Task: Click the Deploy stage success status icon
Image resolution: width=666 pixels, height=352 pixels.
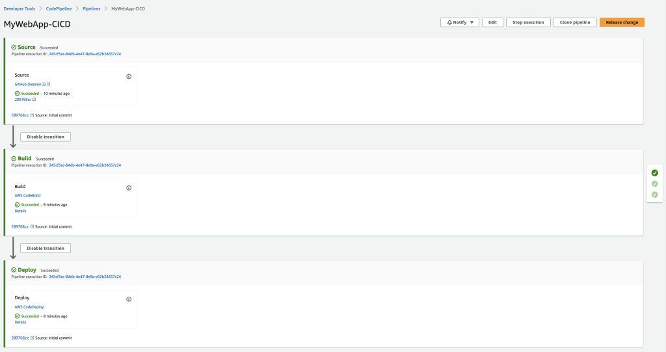Action: point(14,270)
